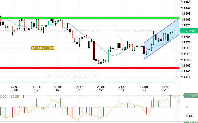
Task: Click the 17:00 16 time axis label
Action: coord(144,89)
